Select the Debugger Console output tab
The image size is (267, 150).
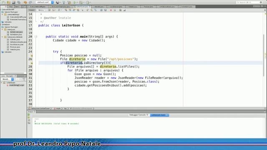click(139, 115)
